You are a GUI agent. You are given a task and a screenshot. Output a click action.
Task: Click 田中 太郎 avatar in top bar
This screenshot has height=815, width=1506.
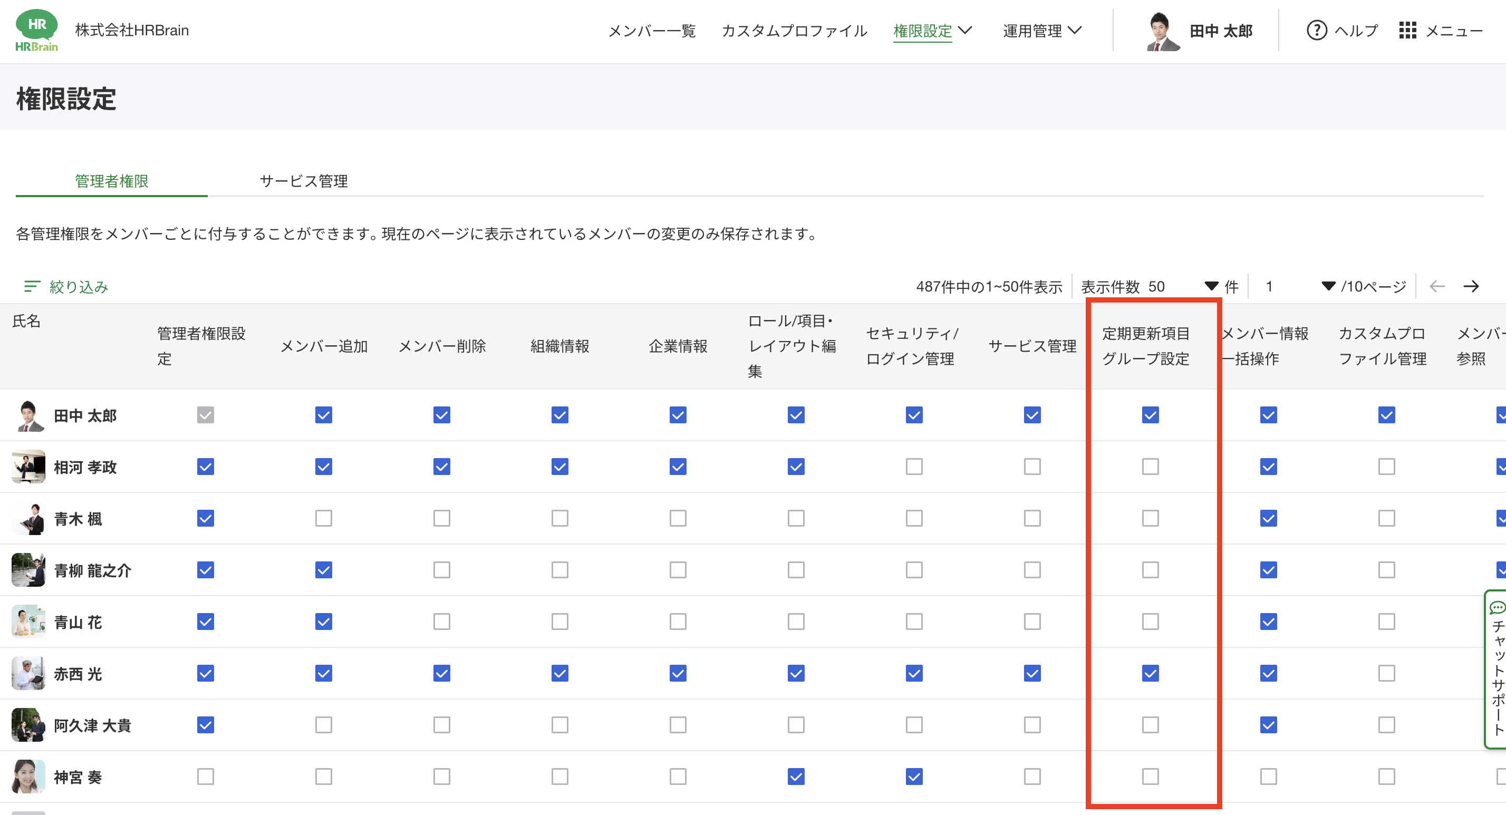coord(1162,31)
